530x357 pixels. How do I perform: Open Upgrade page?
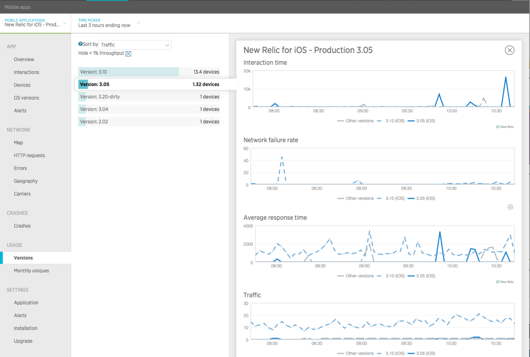click(x=23, y=341)
